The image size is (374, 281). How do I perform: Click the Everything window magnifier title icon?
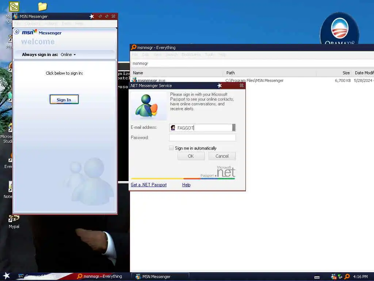[134, 47]
